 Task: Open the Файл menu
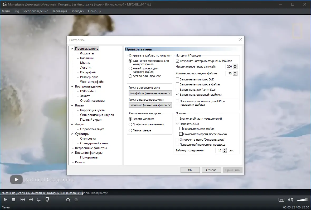click(6, 11)
